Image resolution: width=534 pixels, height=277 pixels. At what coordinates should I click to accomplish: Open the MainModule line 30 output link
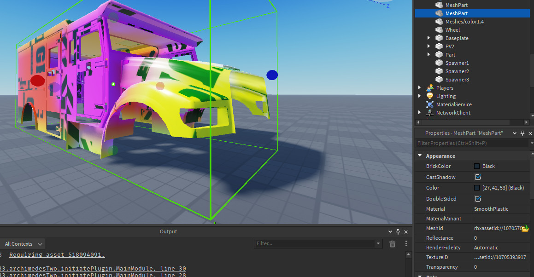point(93,269)
